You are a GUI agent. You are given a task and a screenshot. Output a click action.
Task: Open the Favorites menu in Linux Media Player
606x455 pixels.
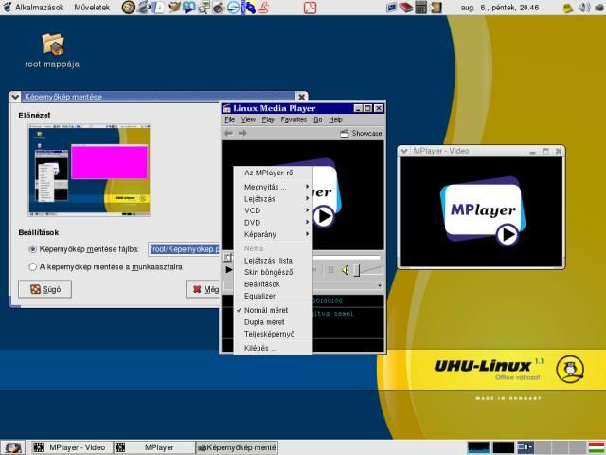coord(293,120)
